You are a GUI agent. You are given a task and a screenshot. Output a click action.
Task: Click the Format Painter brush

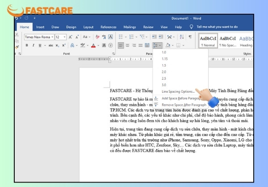pos(17,47)
